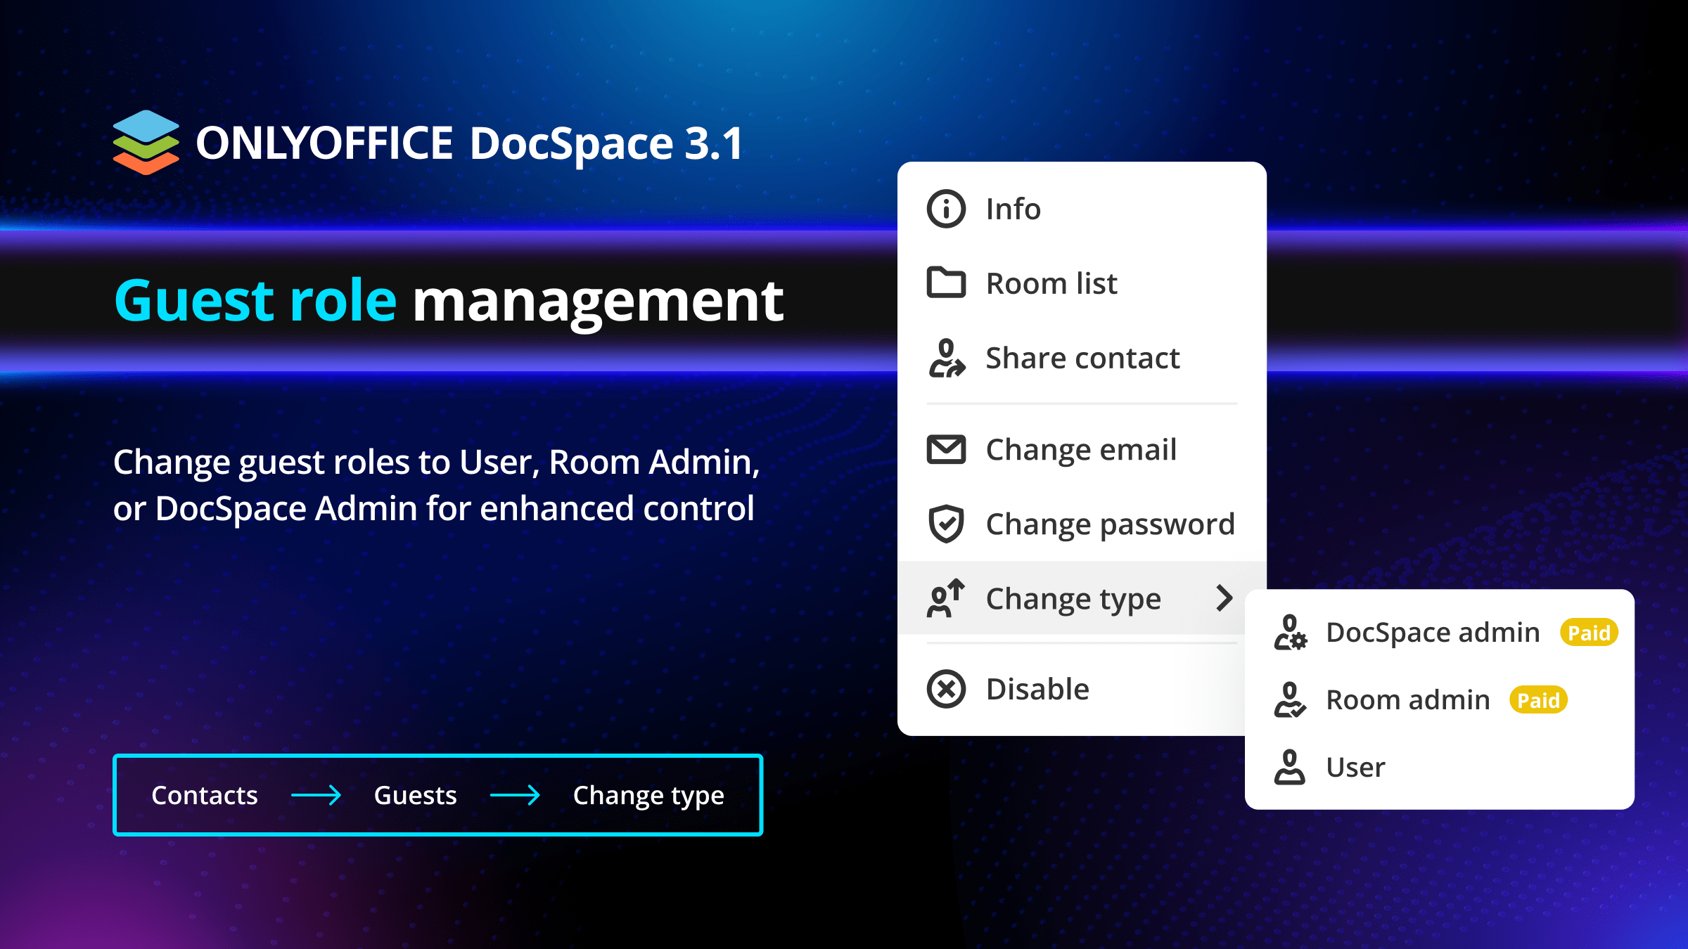Click Contacts in the navigation path
This screenshot has height=949, width=1688.
(205, 796)
